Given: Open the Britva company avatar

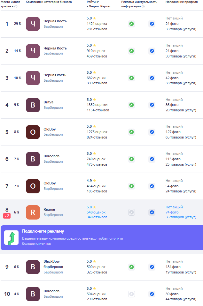Looking at the screenshot, I should [x=33, y=105].
